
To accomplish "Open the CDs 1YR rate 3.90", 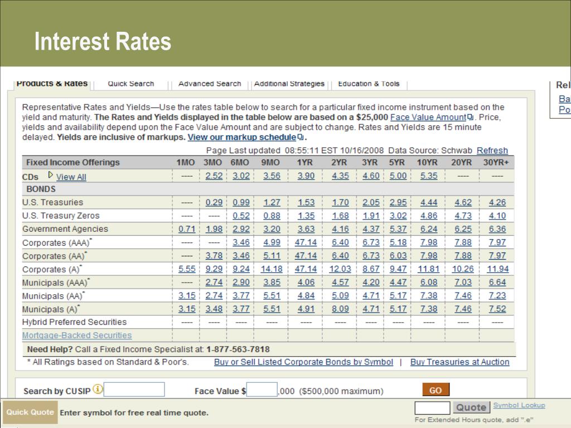I will click(306, 176).
